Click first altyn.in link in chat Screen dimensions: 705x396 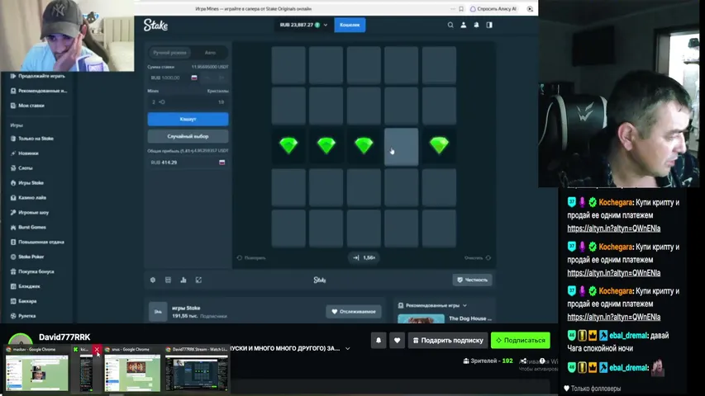[x=614, y=229]
